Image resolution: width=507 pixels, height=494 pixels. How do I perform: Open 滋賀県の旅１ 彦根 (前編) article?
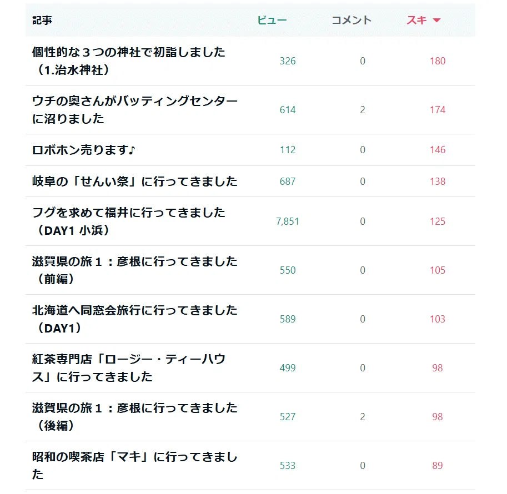(134, 270)
